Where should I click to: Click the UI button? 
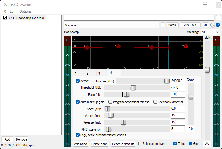(205, 25)
